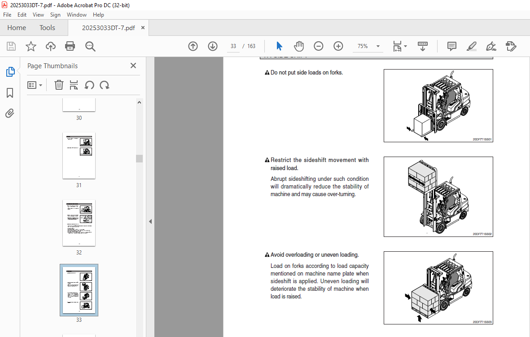Select the 20253033DT-7.pdf document tab
Image resolution: width=530 pixels, height=337 pixels.
tap(108, 28)
